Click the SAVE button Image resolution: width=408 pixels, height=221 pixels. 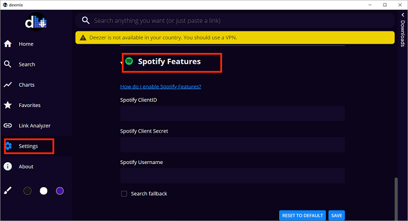[336, 216]
